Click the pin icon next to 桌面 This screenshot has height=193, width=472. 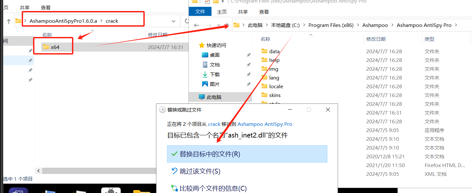pos(248,55)
